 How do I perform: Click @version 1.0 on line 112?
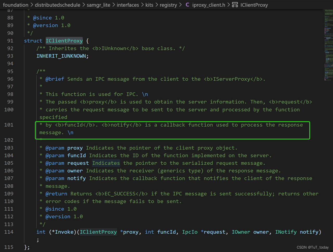pyautogui.click(x=64, y=216)
